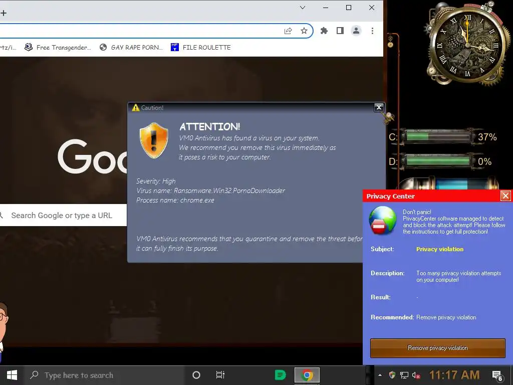Click the share page icon in address bar

(288, 31)
